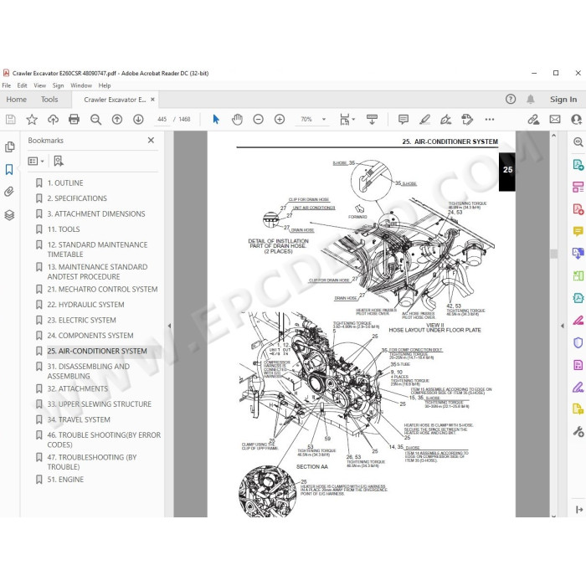Viewport: 586px width, 586px height.
Task: Upload file to cloud icon
Action: tap(53, 119)
